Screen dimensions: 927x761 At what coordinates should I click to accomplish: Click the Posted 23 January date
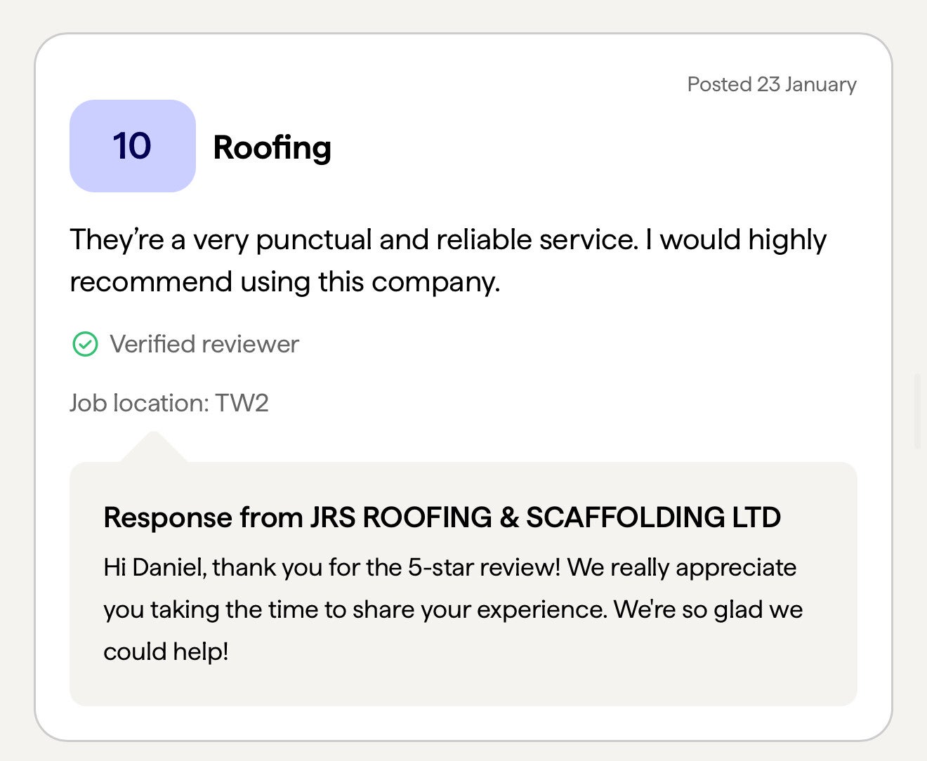click(771, 84)
